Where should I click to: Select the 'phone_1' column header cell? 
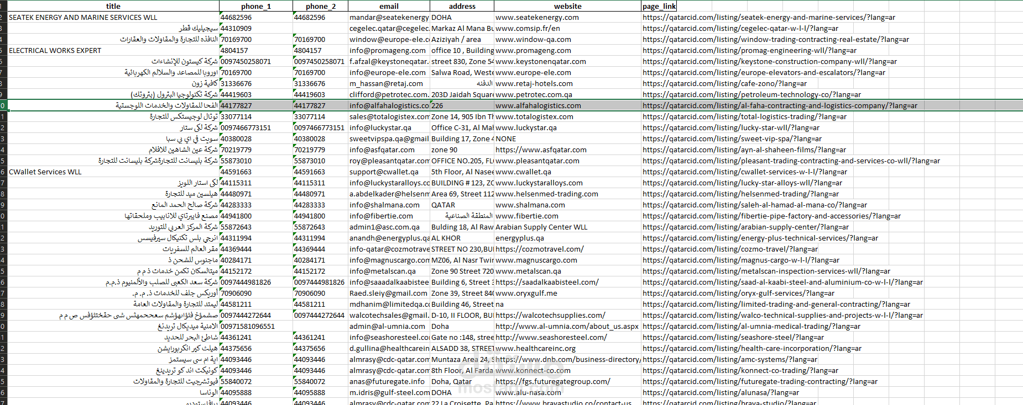pyautogui.click(x=256, y=6)
